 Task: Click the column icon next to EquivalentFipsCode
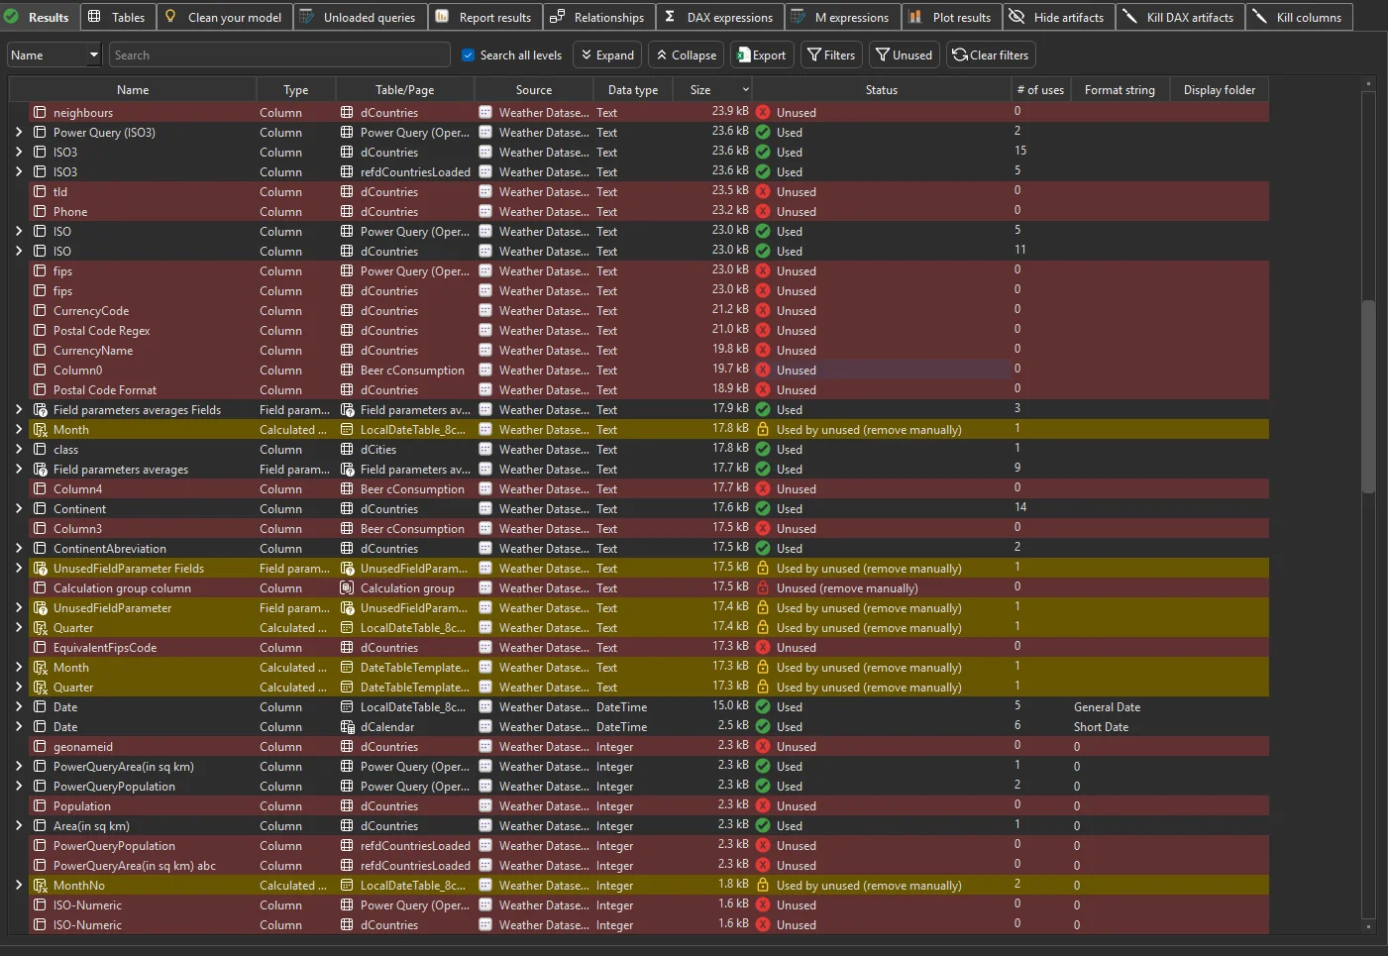tap(40, 647)
